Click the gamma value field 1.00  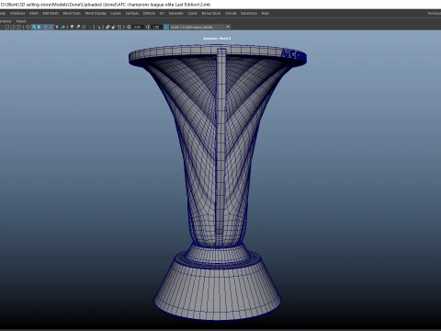156,27
